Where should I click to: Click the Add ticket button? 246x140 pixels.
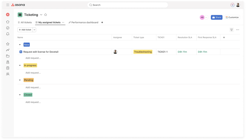(25, 30)
